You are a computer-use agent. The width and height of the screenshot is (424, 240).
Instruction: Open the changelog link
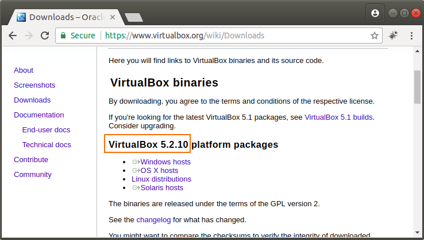153,220
